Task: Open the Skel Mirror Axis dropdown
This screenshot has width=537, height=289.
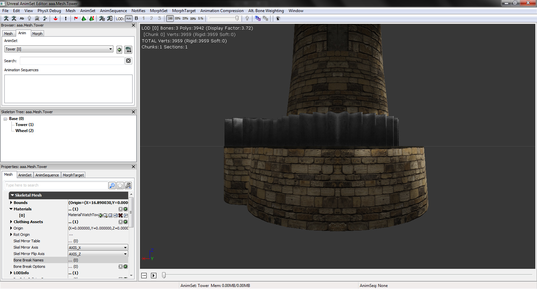Action: click(x=98, y=248)
